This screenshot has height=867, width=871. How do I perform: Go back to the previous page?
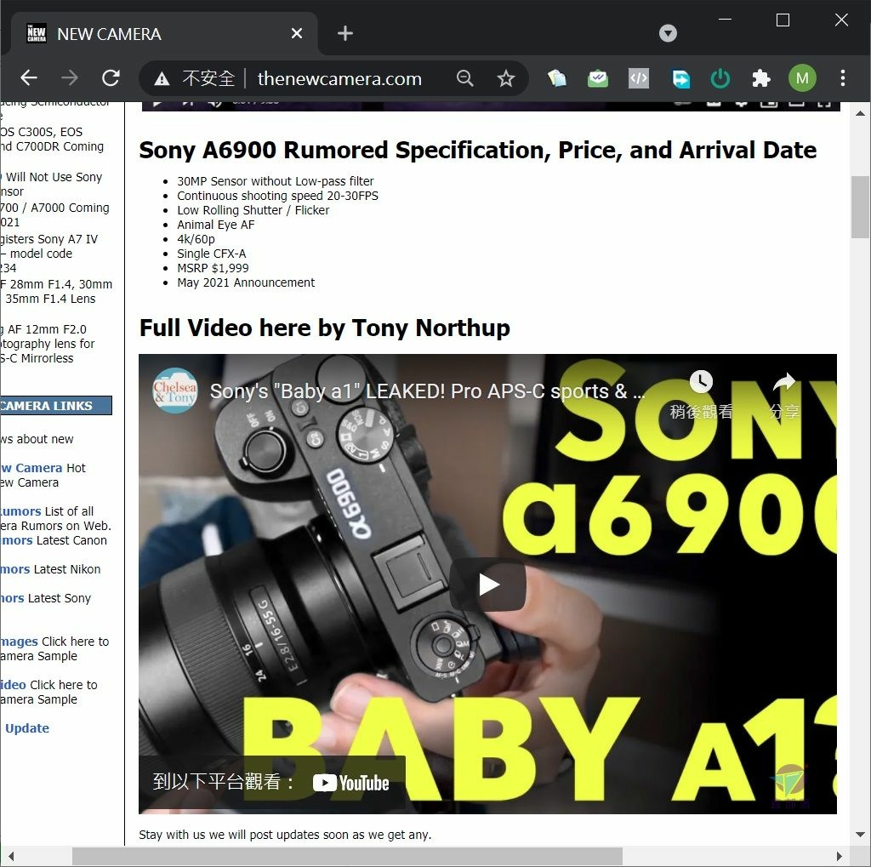pos(28,77)
